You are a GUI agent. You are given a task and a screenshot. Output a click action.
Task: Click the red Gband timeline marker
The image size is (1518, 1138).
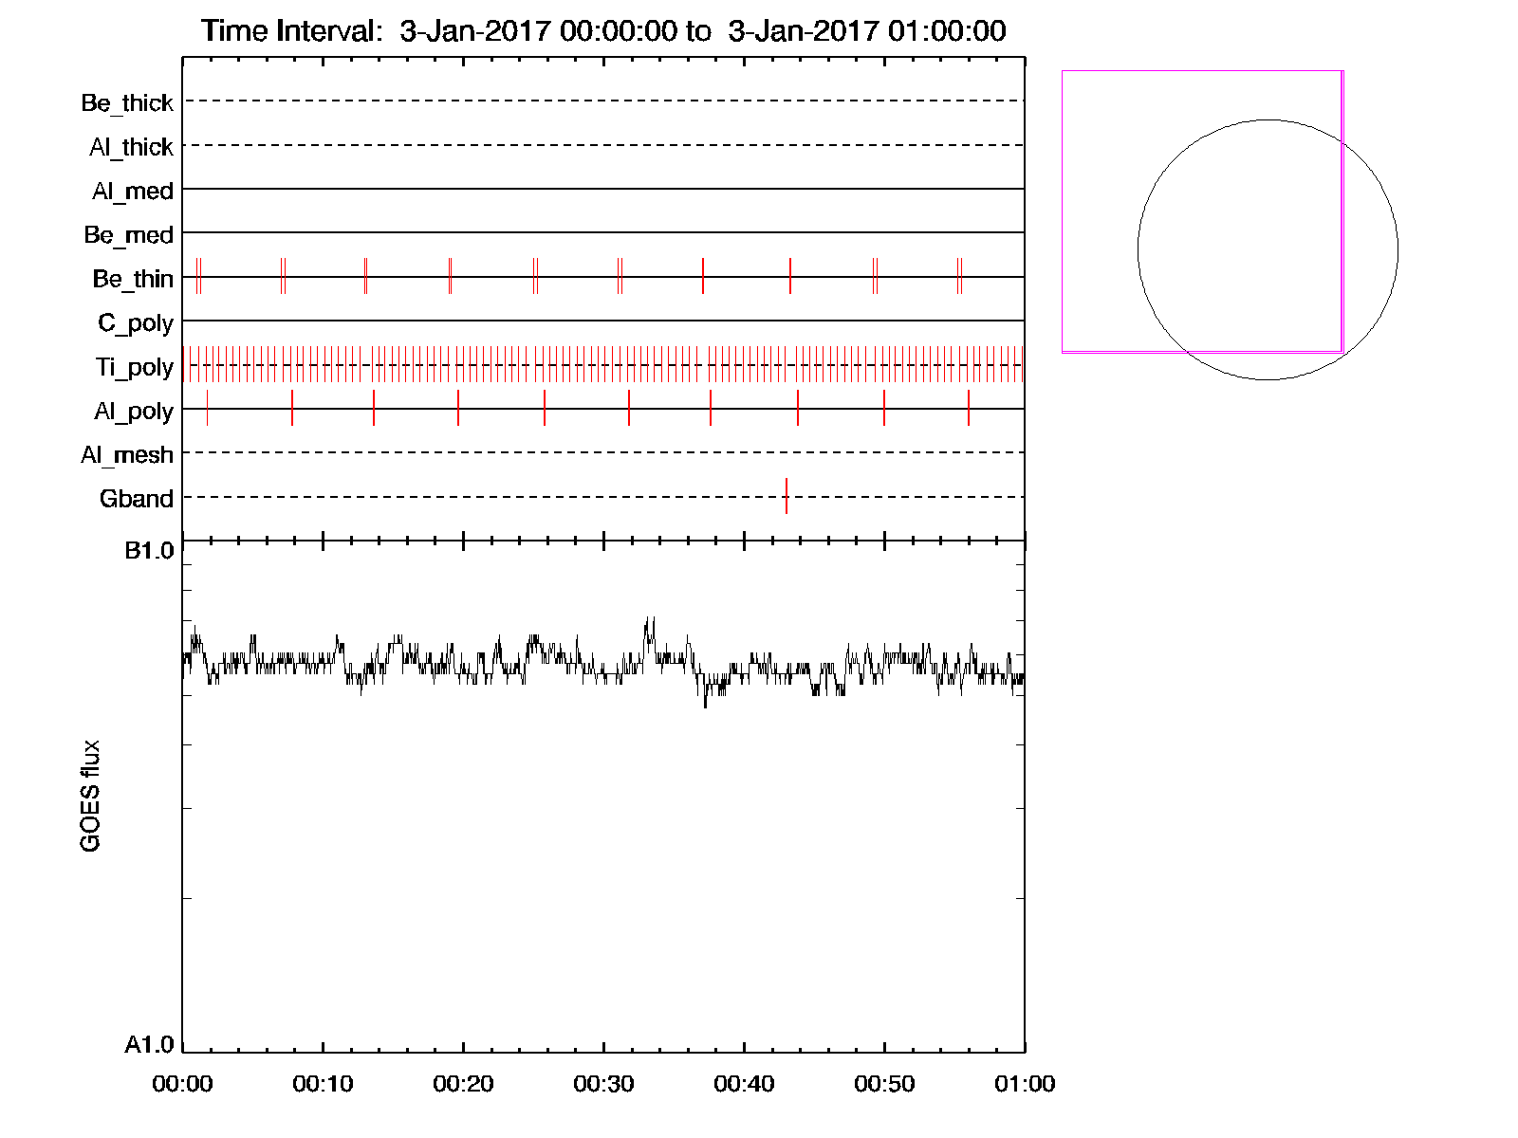(787, 496)
